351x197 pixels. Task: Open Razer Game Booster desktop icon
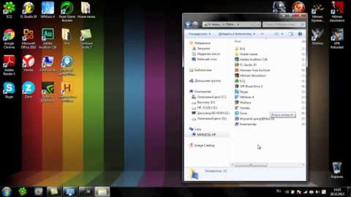coord(67,9)
